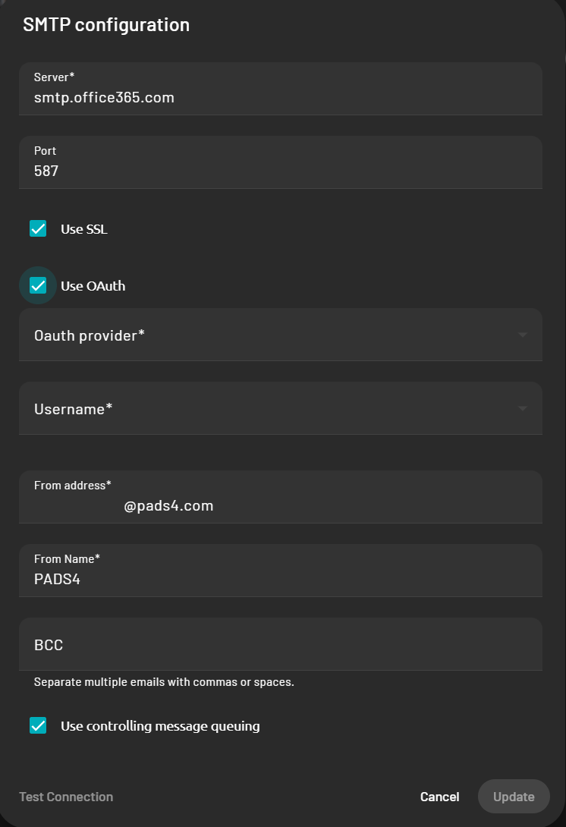Click the BCC input field
The image size is (566, 827).
[x=281, y=644]
